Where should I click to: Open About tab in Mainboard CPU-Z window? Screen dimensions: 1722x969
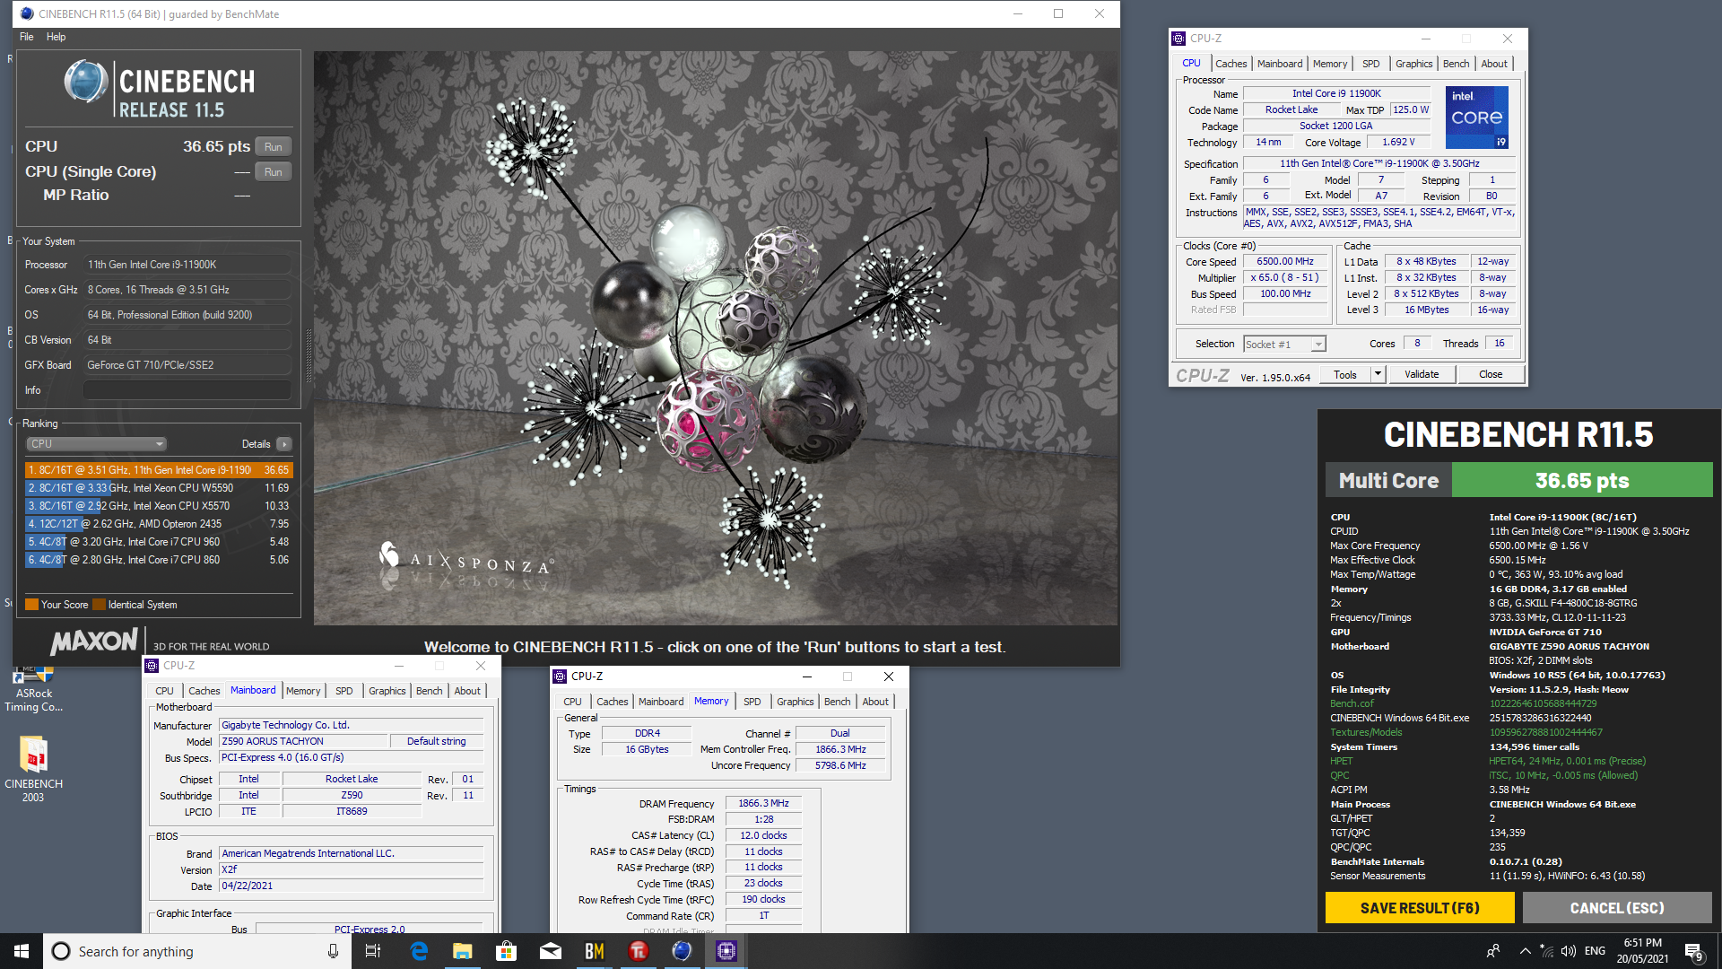pyautogui.click(x=467, y=691)
